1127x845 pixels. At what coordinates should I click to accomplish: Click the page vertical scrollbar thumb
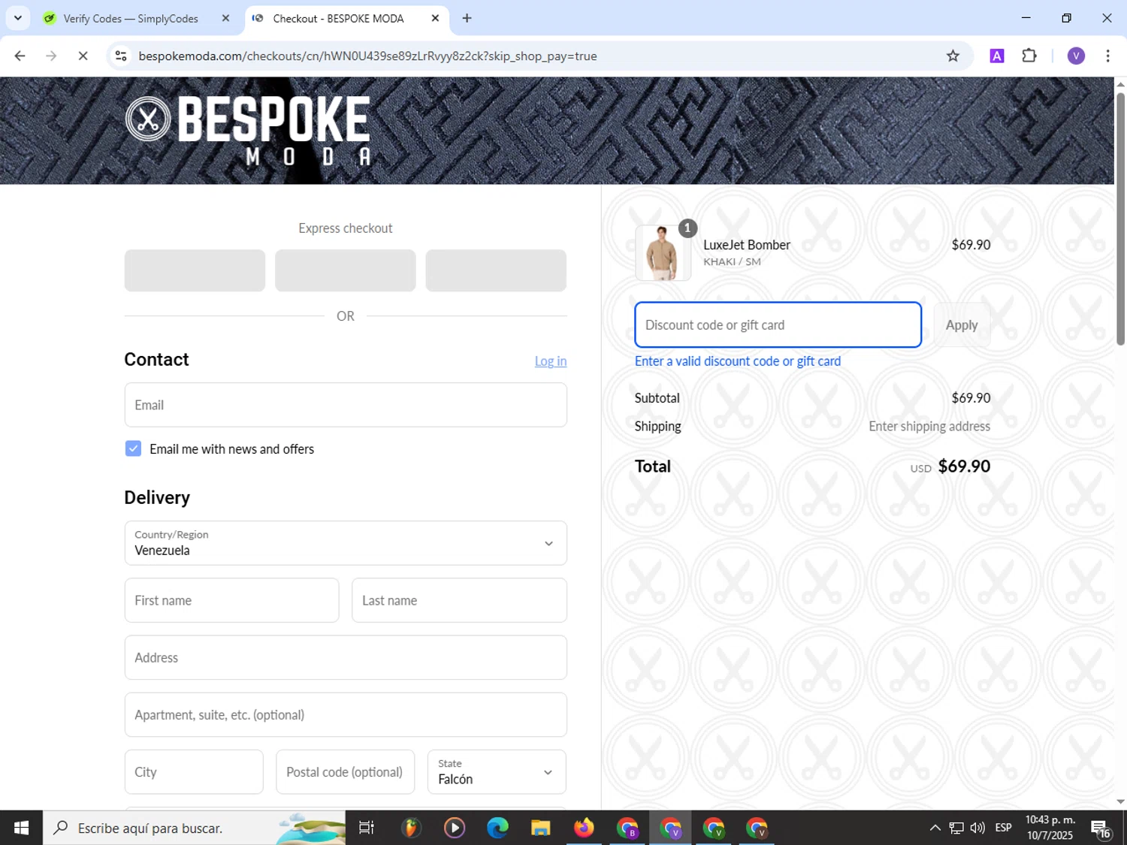pyautogui.click(x=1120, y=218)
